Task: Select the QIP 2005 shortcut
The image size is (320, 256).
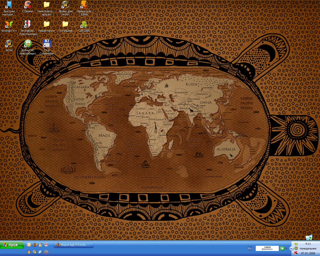Action: point(84,24)
